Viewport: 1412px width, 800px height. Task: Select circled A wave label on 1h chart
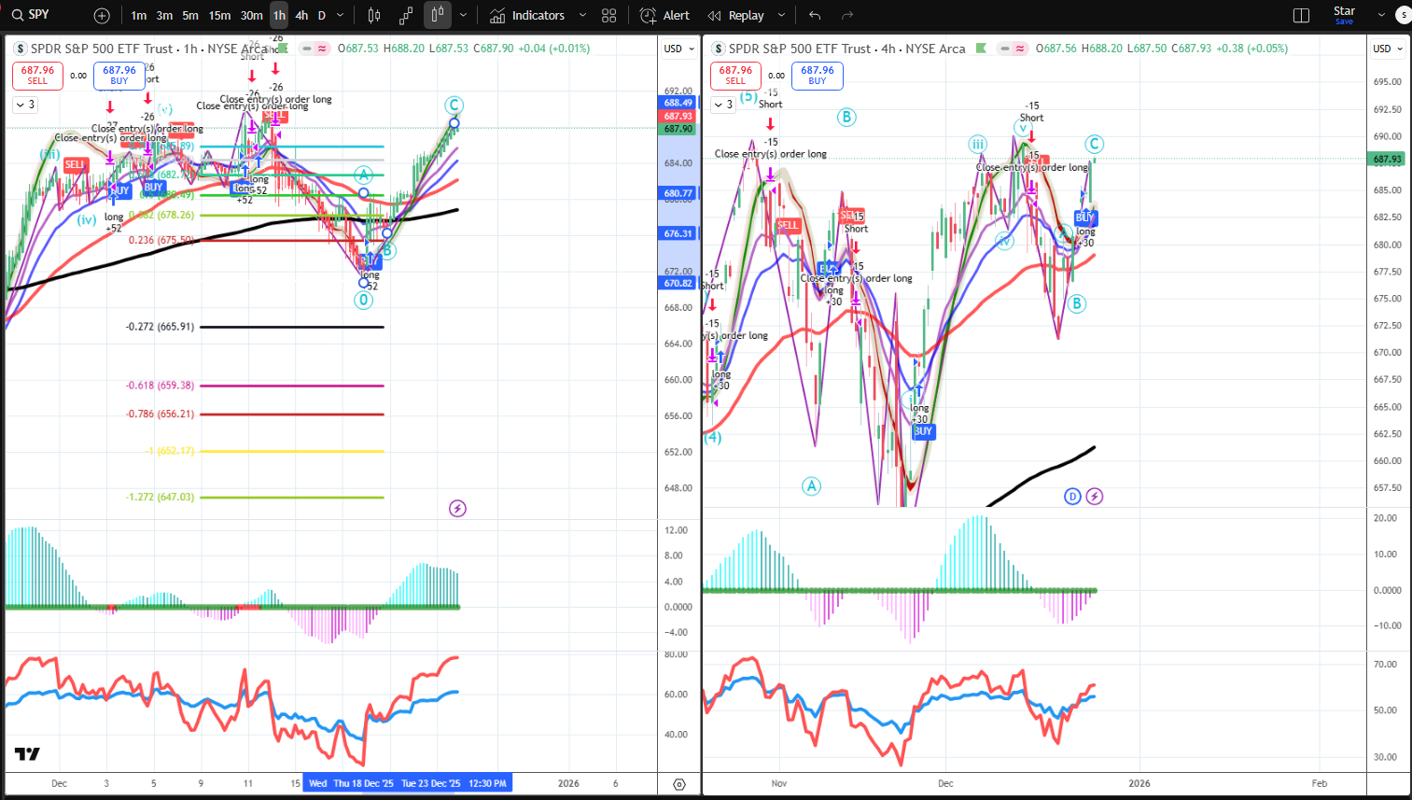click(364, 175)
